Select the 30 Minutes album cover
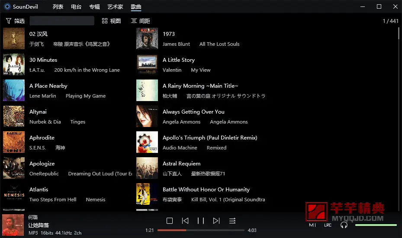Screen dimensions: 402x238 (14, 64)
